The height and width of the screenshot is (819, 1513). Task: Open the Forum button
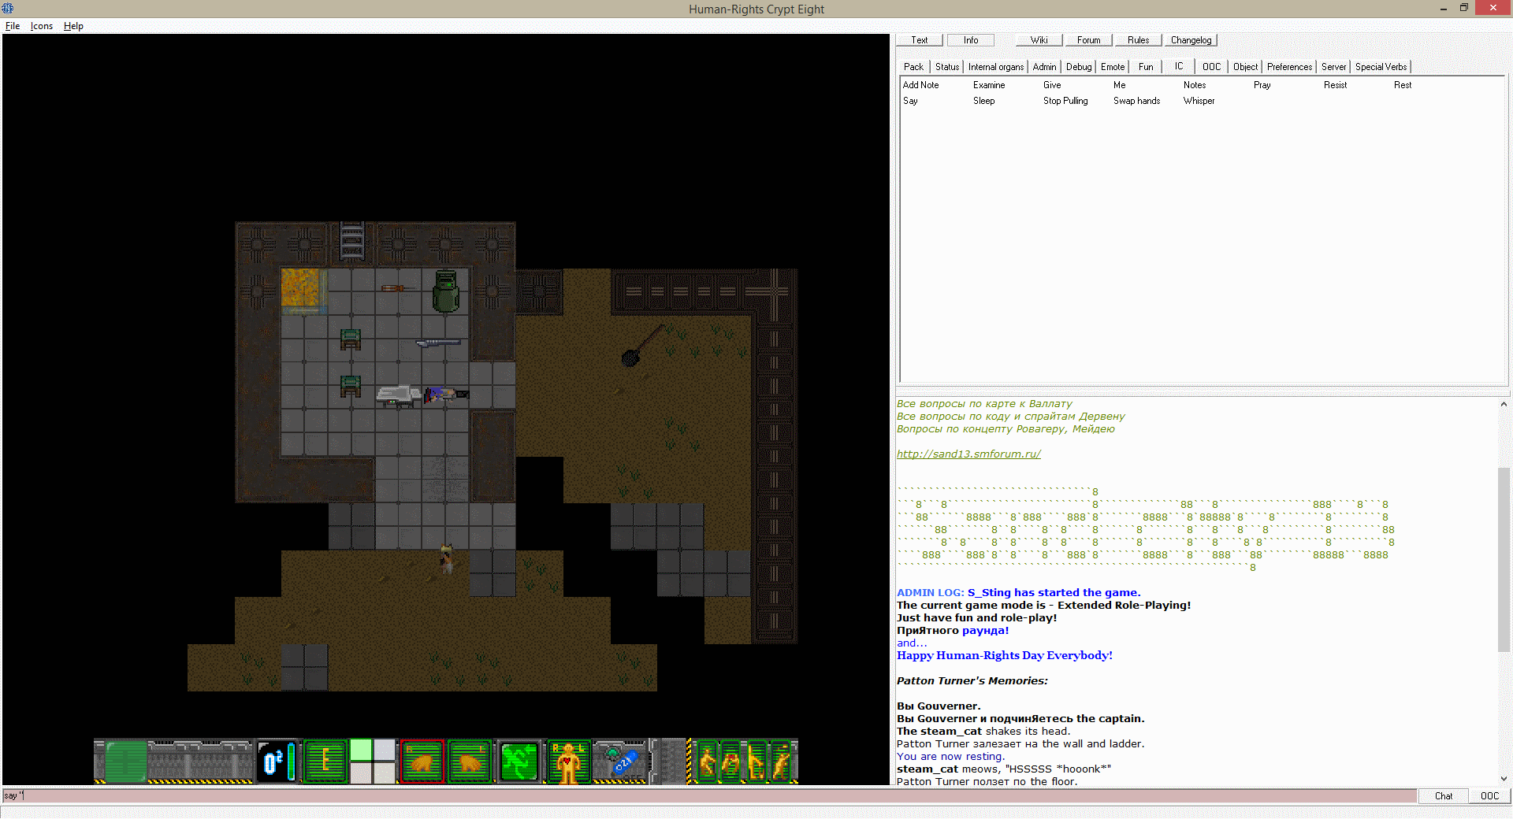pos(1089,40)
